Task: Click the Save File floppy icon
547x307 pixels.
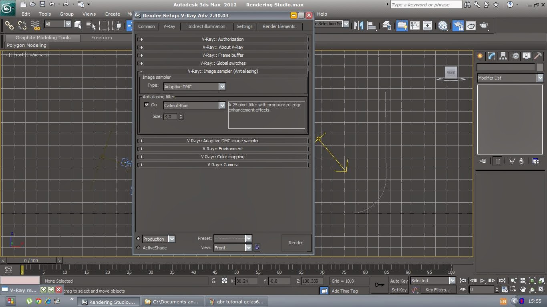Action: coord(42,4)
